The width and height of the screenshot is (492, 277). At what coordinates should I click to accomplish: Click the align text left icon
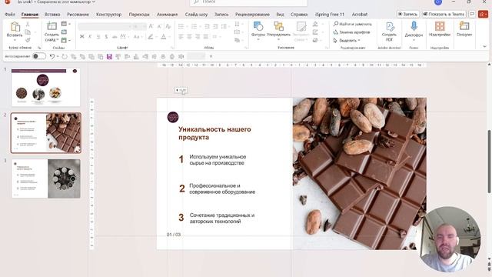point(181,37)
